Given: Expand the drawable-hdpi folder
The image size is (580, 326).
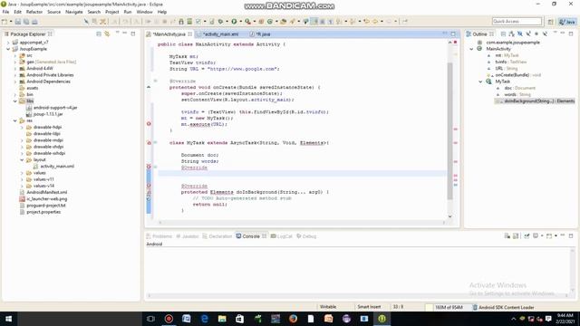Looking at the screenshot, I should 22,127.
